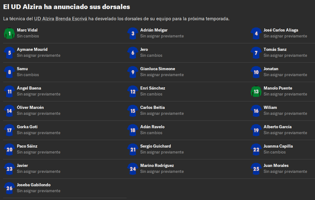Select player José Carlos Aliaga
This screenshot has height=200, width=315.
tap(281, 30)
